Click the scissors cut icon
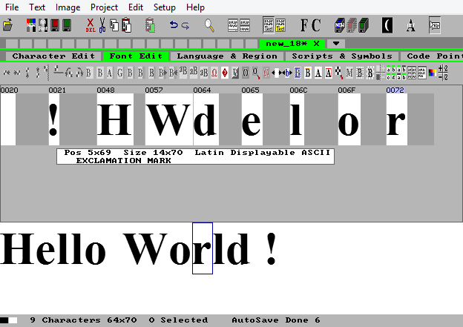Viewport: 463px width, 327px height. tap(102, 25)
